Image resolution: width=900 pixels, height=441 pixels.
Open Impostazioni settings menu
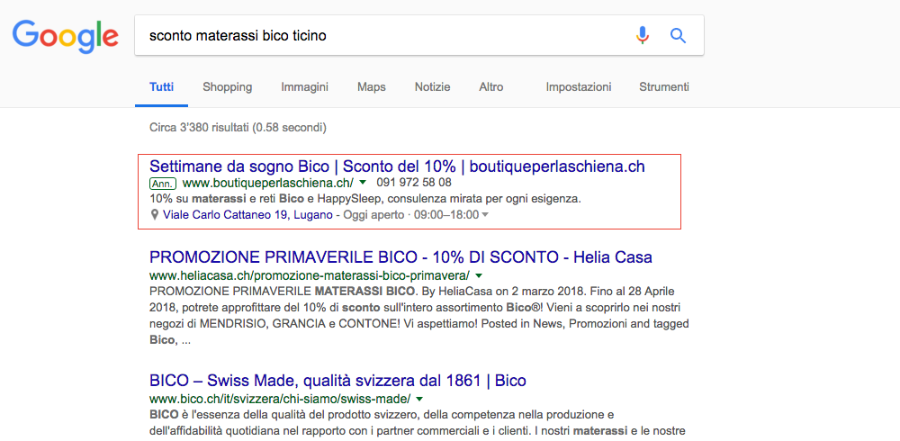[578, 87]
